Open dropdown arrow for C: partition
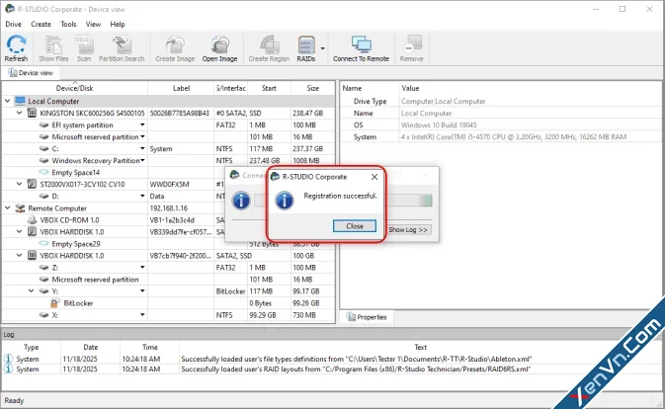 142,148
